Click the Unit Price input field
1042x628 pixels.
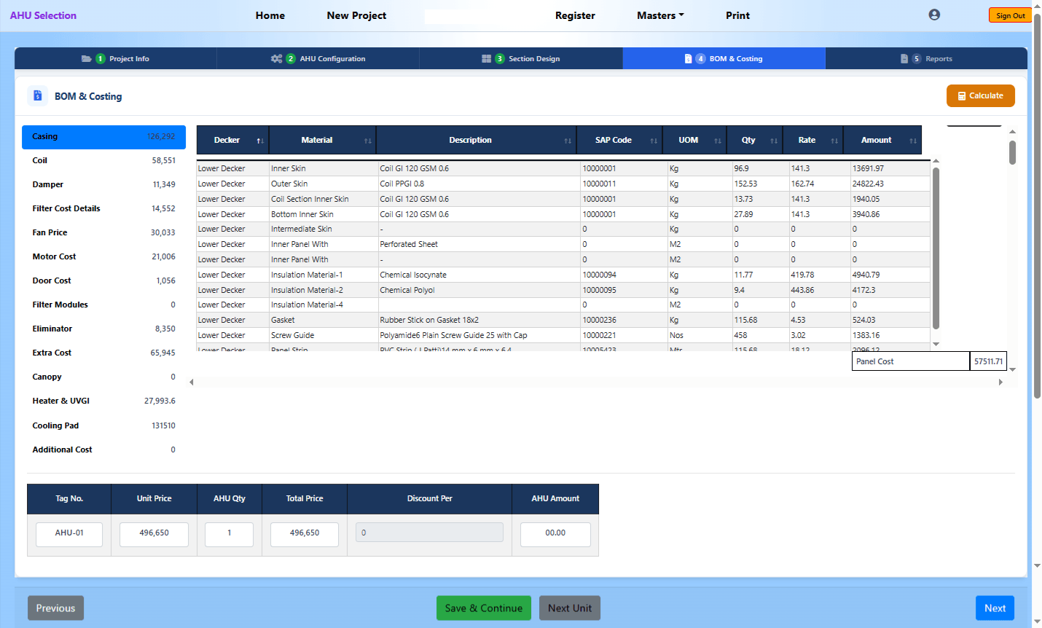tap(154, 534)
